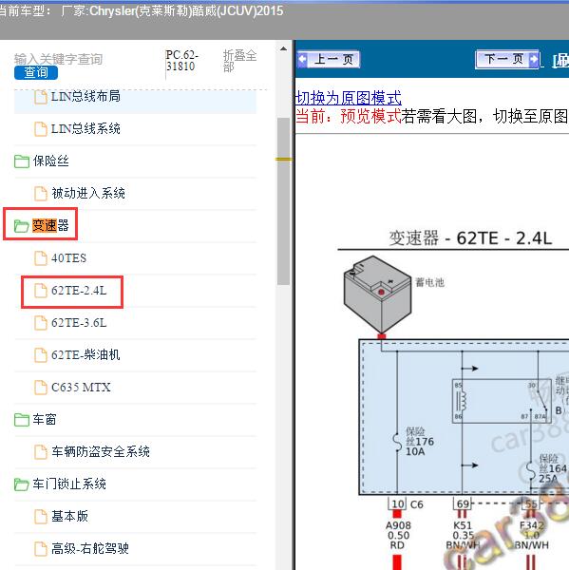This screenshot has height=570, width=569.
Task: Click the tree panel scrollbar up arrow
Action: click(284, 48)
